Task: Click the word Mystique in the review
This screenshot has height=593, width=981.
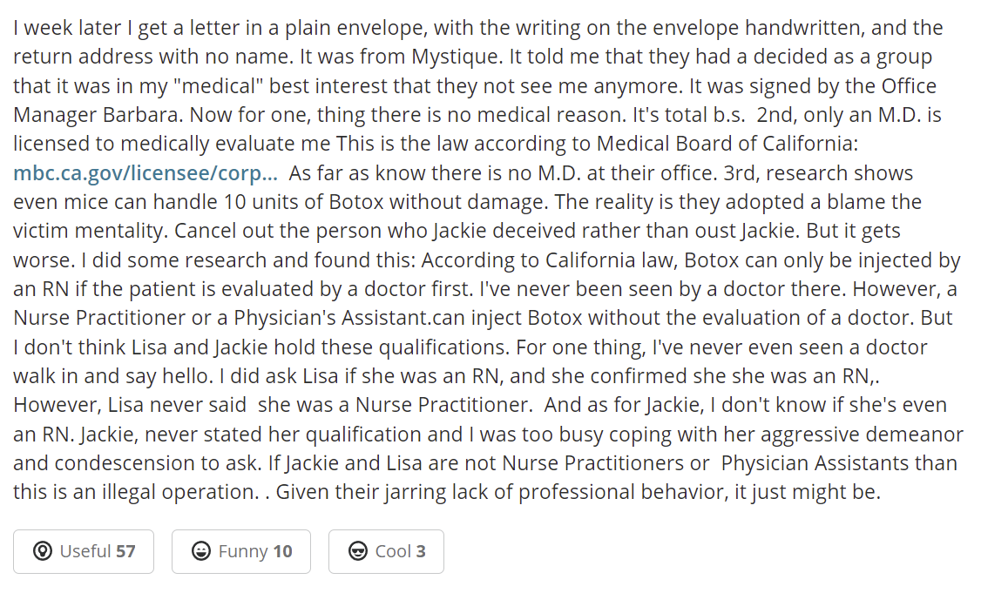Action: (x=457, y=57)
